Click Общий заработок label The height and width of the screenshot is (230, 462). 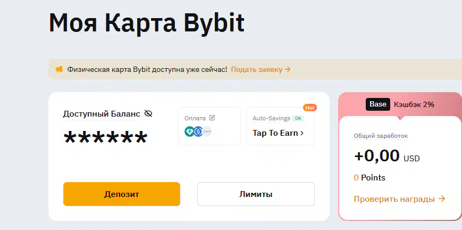[x=381, y=136]
